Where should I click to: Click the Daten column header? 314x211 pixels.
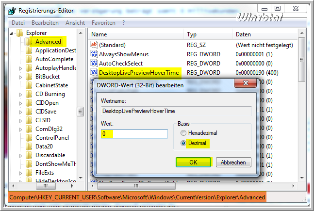pyautogui.click(x=265, y=34)
